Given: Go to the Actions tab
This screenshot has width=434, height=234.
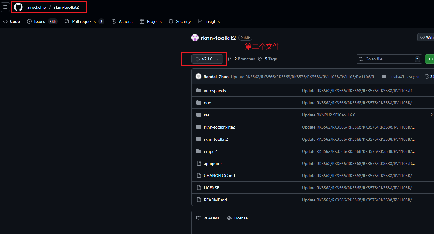Looking at the screenshot, I should coord(122,21).
